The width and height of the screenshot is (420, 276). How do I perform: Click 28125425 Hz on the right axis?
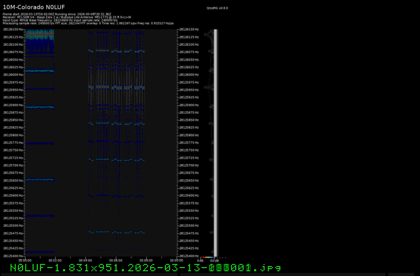tap(189, 248)
